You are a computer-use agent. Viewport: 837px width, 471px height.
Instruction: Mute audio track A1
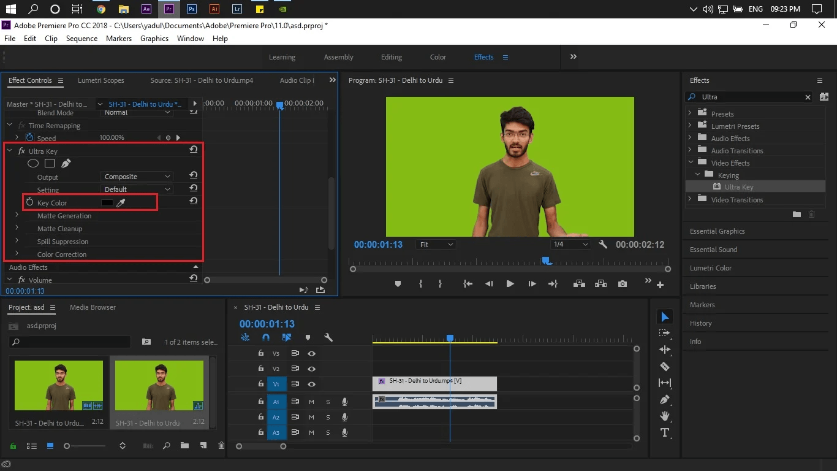click(x=311, y=402)
